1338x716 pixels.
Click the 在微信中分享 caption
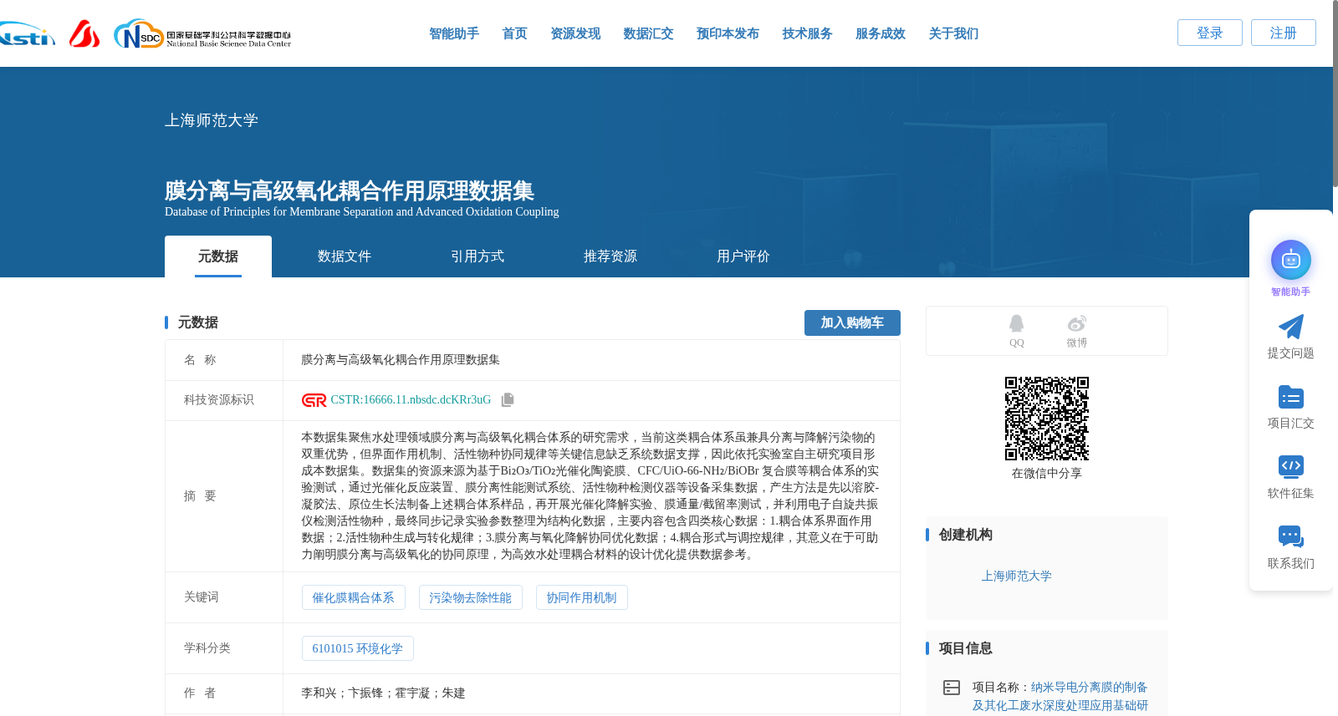click(1047, 474)
